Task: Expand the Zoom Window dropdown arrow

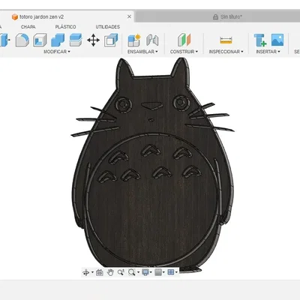Action: tap(138, 272)
